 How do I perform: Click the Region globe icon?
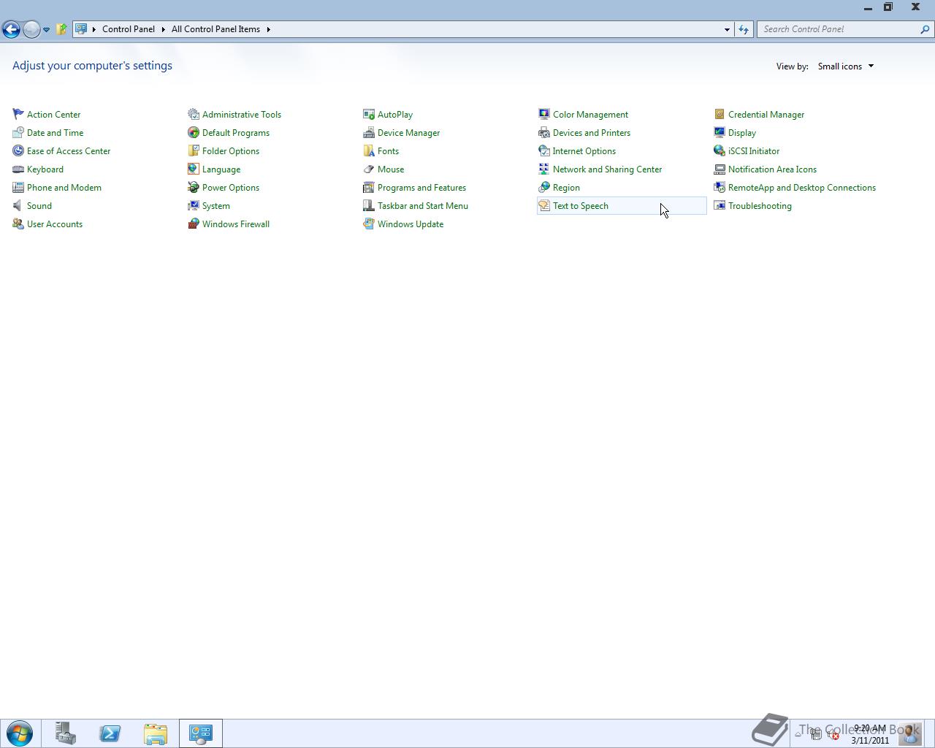pyautogui.click(x=544, y=187)
